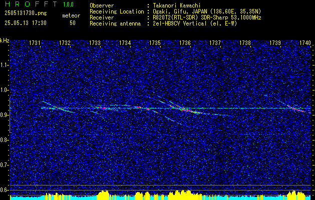Screen dimensions: 315x200
Task: Click the 1733 time marker
Action: 95,43
